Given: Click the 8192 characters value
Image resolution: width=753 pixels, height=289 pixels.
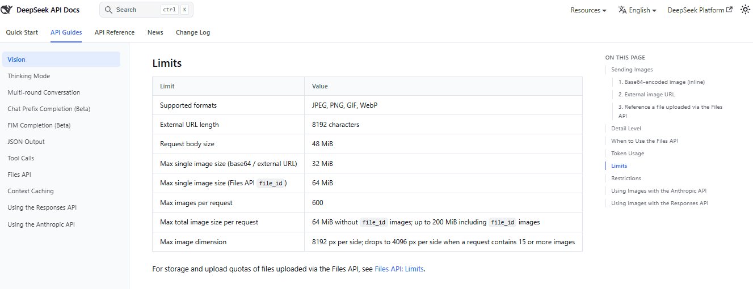Looking at the screenshot, I should click(335, 125).
